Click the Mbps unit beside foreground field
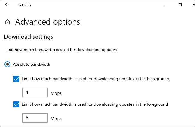 point(56,119)
